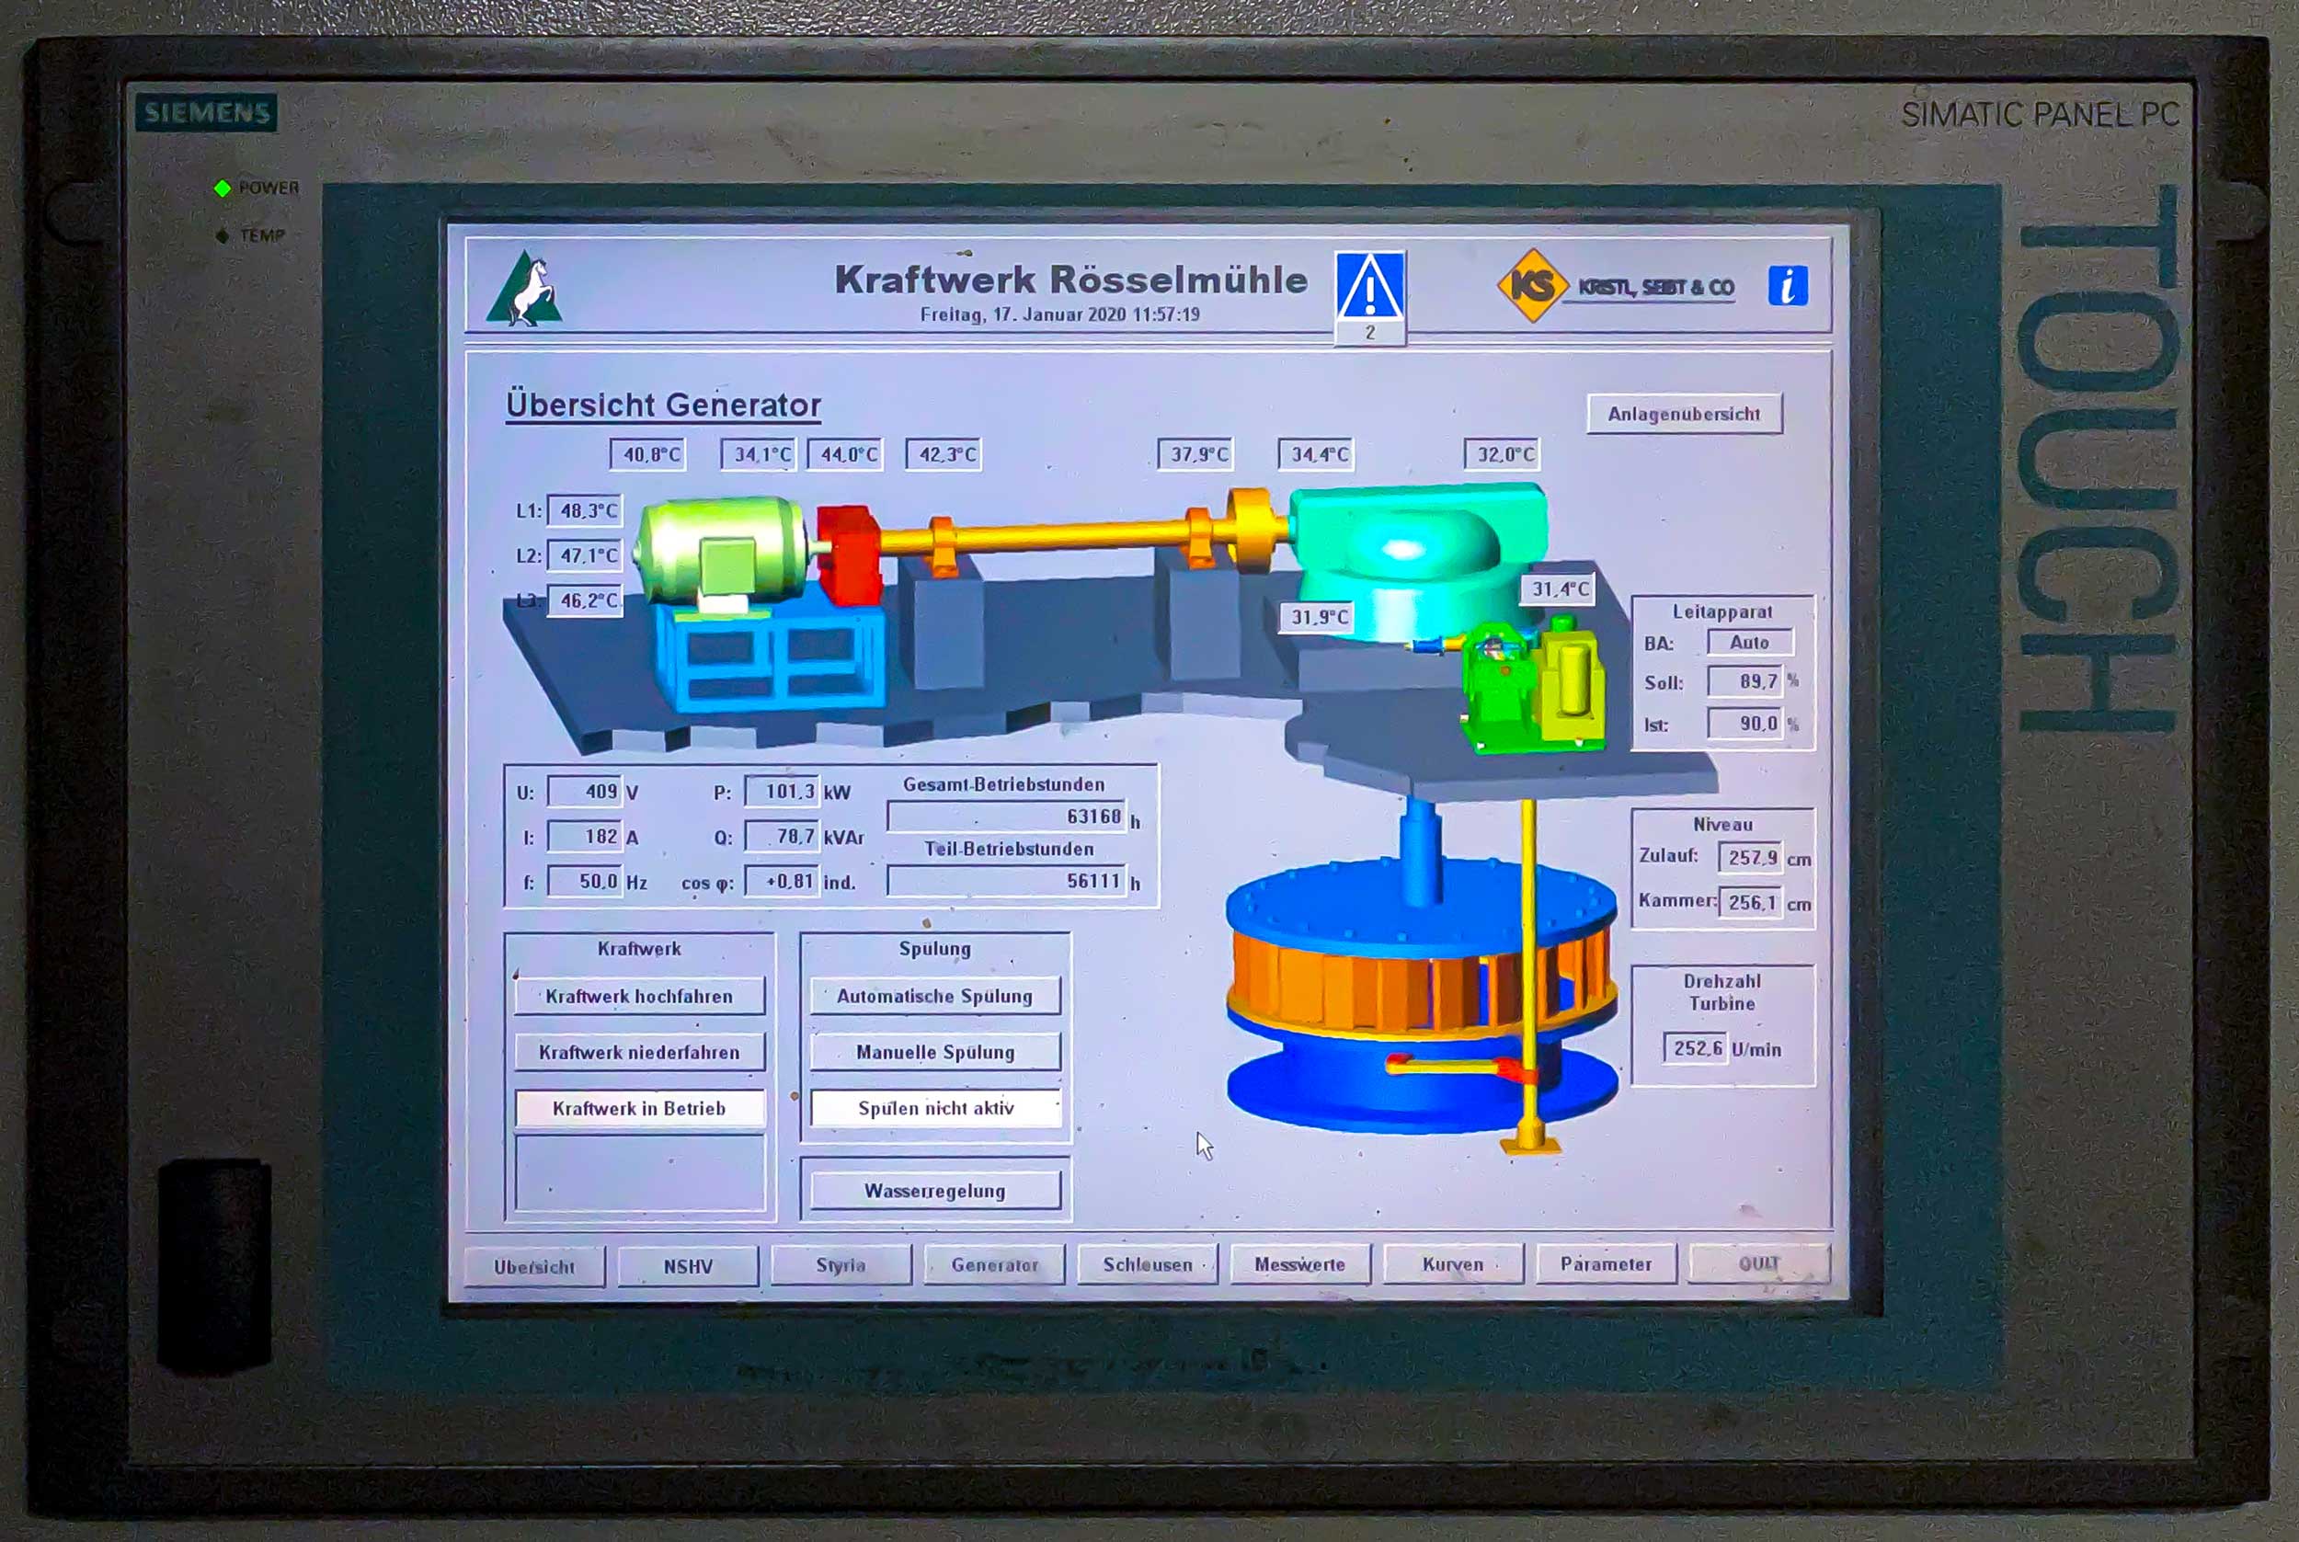
Task: Open the Parameter tab
Action: [1605, 1264]
